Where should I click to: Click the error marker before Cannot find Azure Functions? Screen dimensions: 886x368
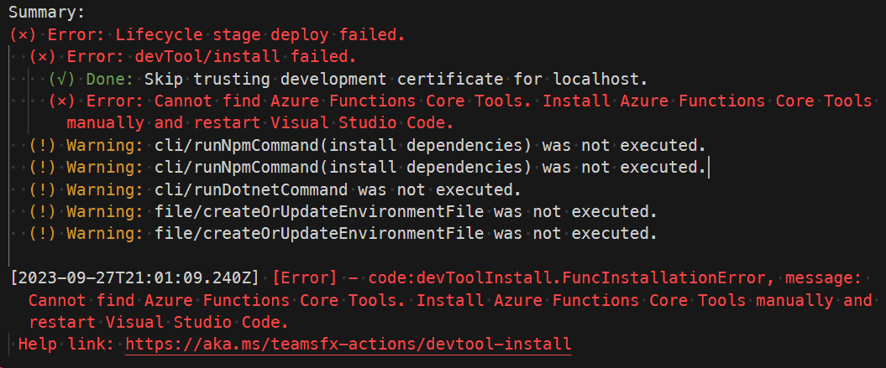[62, 101]
